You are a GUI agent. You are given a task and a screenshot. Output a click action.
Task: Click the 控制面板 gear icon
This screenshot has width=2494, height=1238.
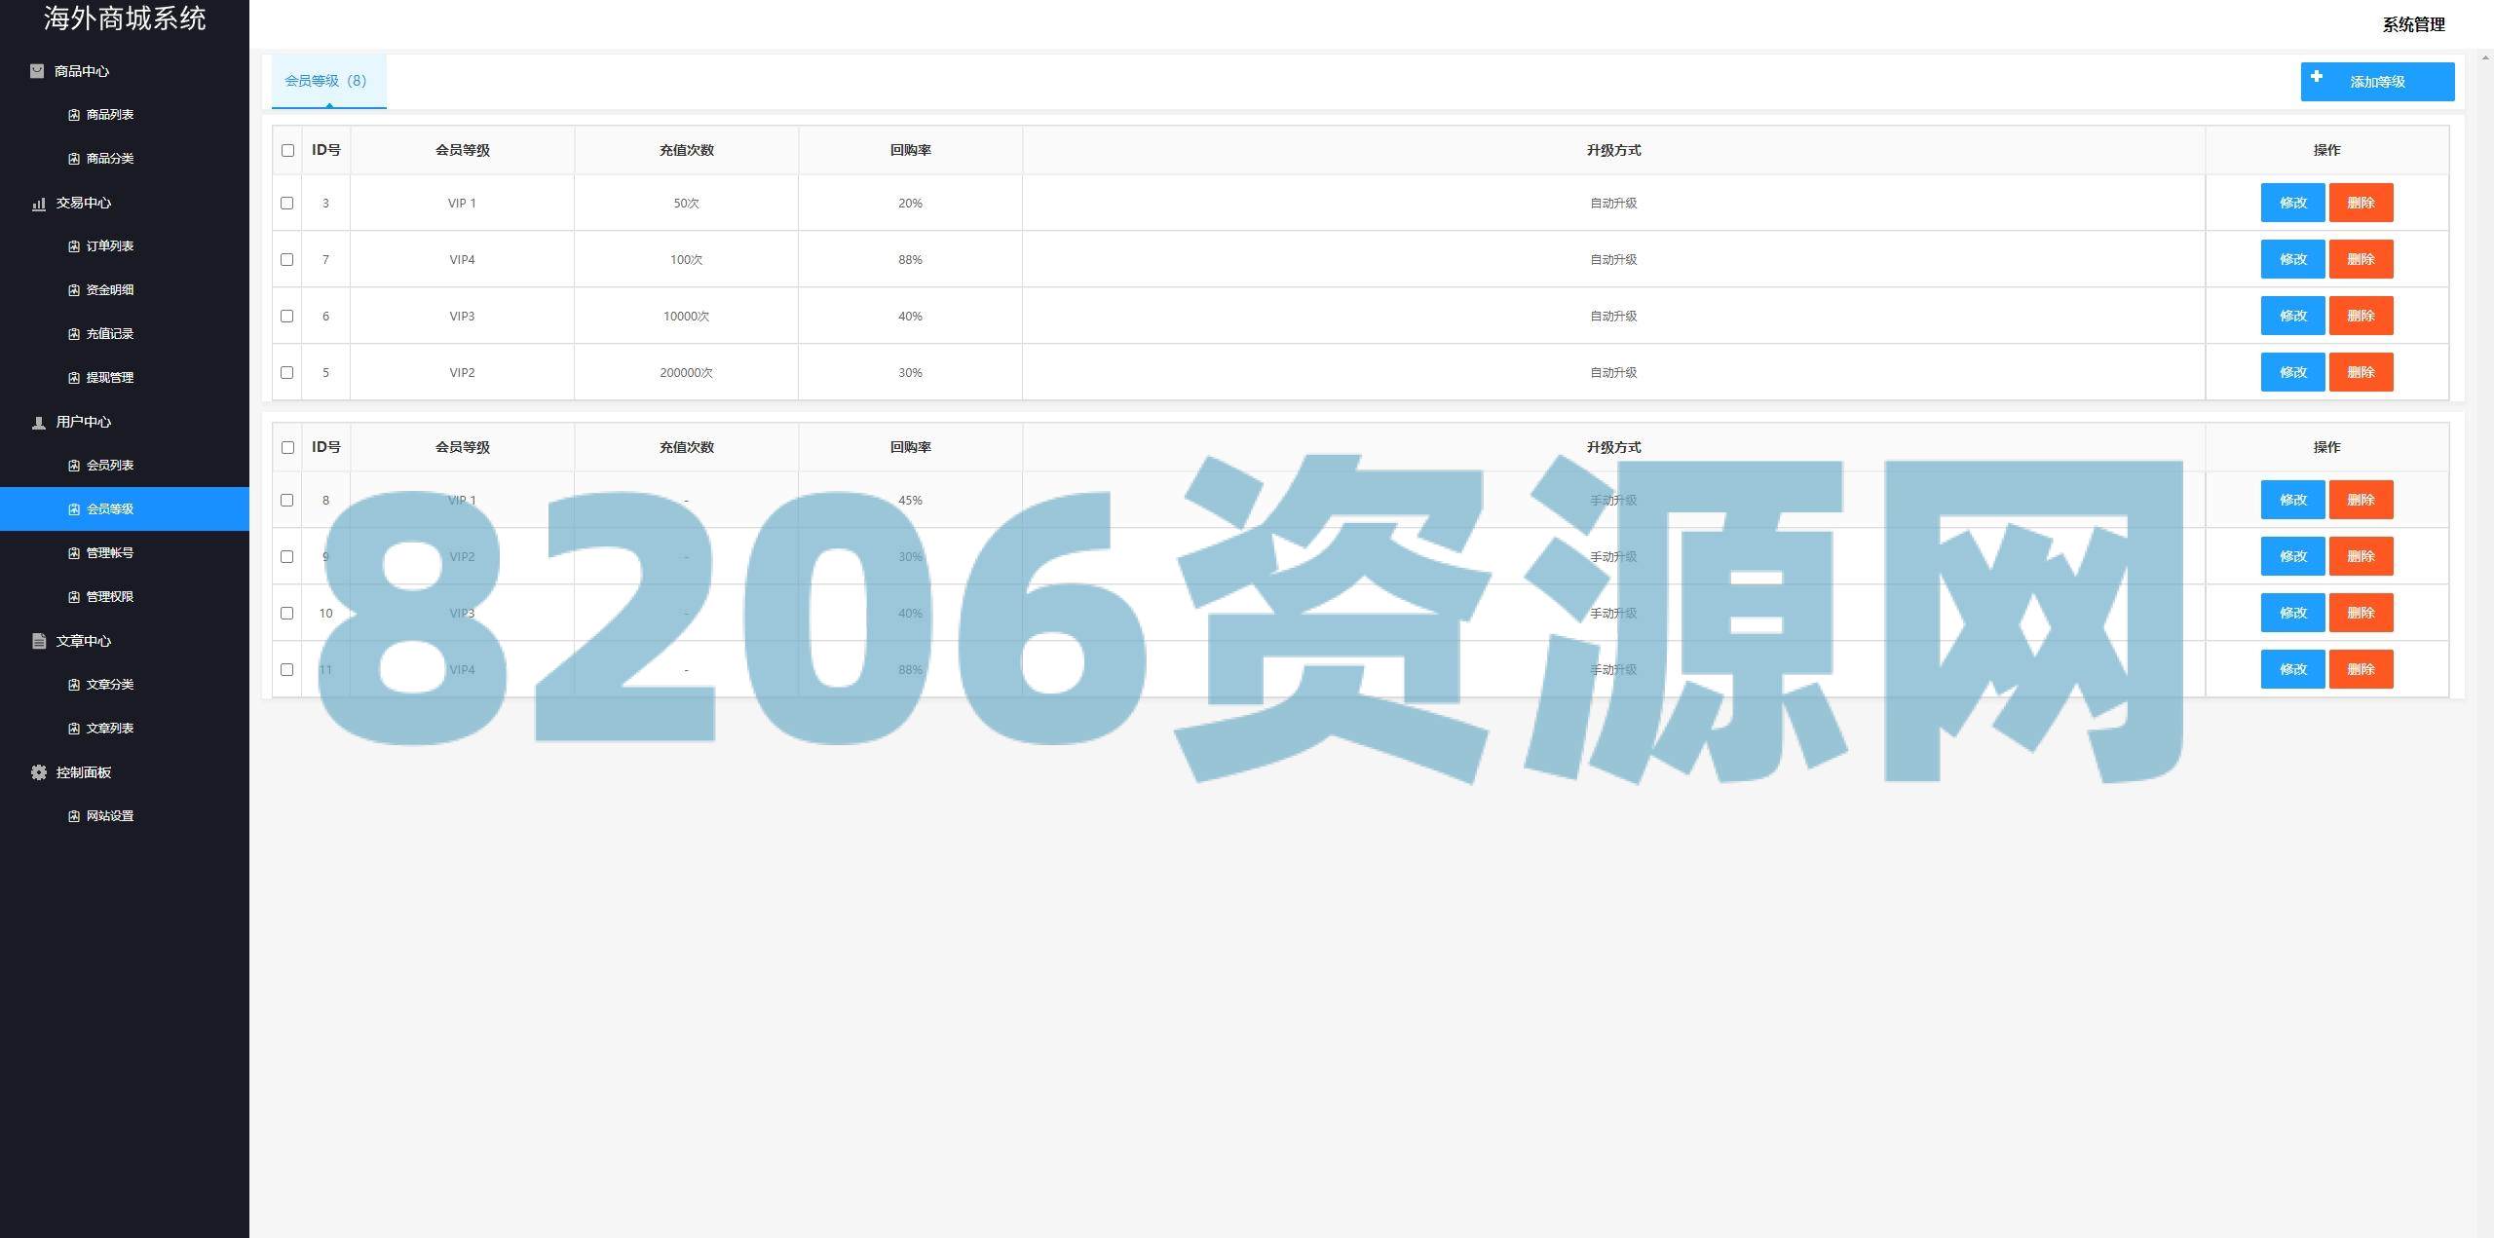(39, 772)
